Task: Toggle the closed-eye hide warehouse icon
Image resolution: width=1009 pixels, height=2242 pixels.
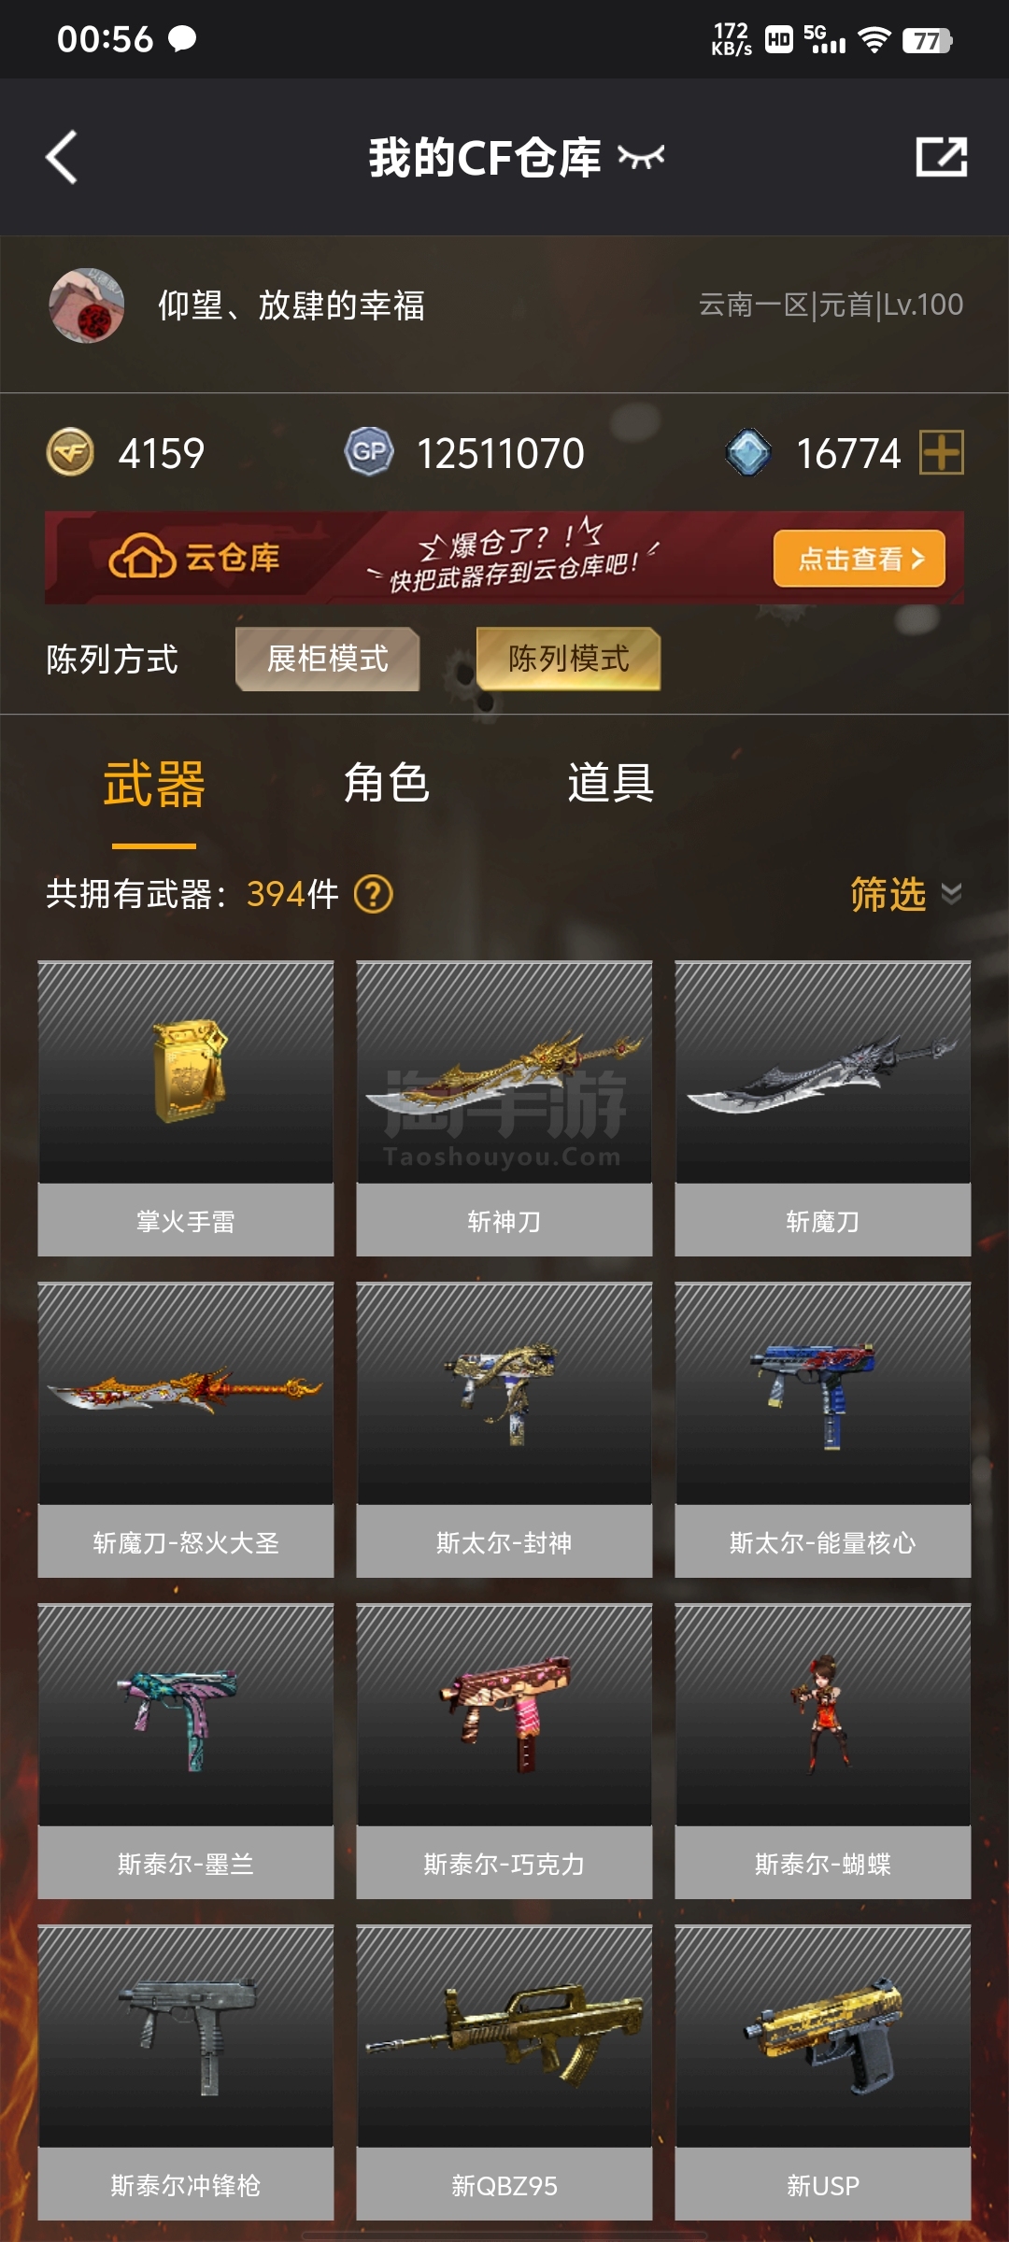Action: point(642,157)
